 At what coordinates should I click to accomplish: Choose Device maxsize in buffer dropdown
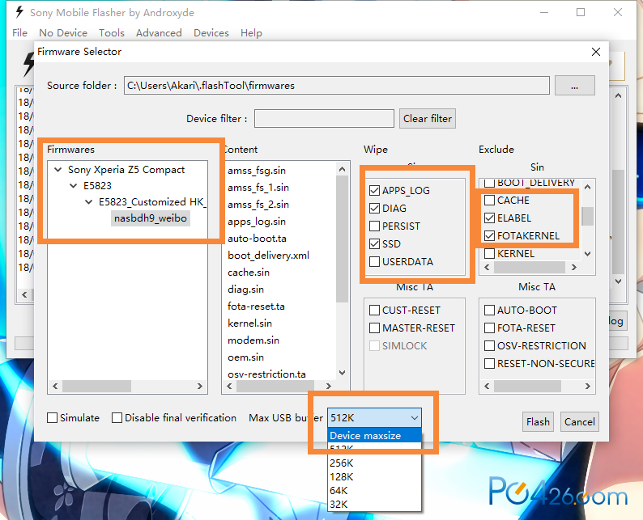(374, 435)
